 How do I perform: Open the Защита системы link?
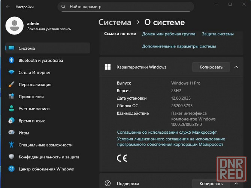point(218,34)
